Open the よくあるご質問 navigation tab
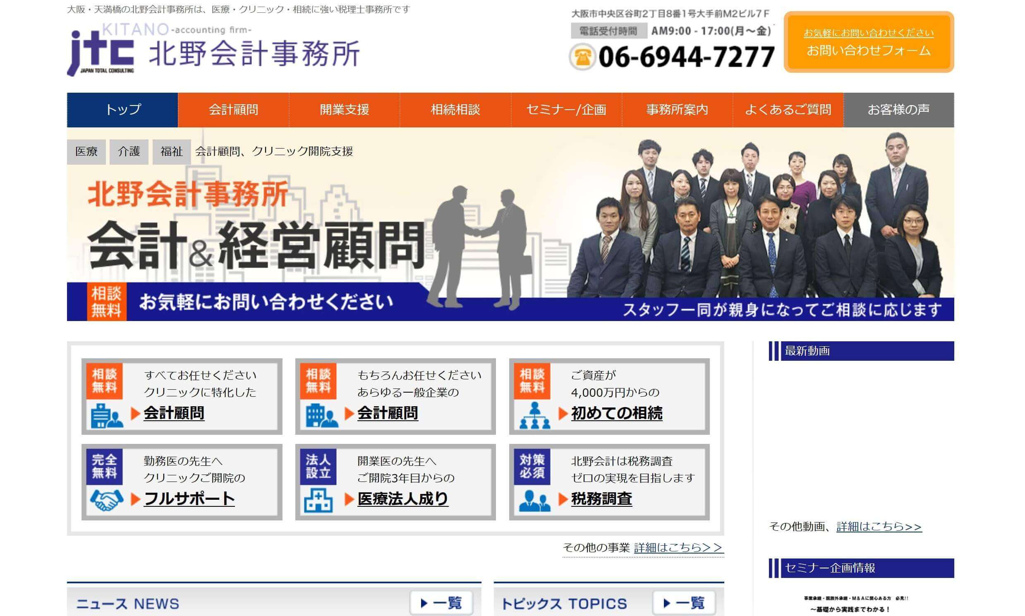The width and height of the screenshot is (1025, 616). [x=788, y=110]
